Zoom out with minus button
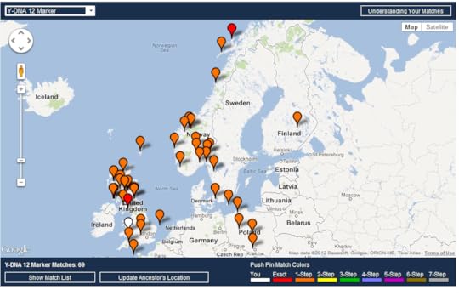The width and height of the screenshot is (459, 307). (x=20, y=182)
